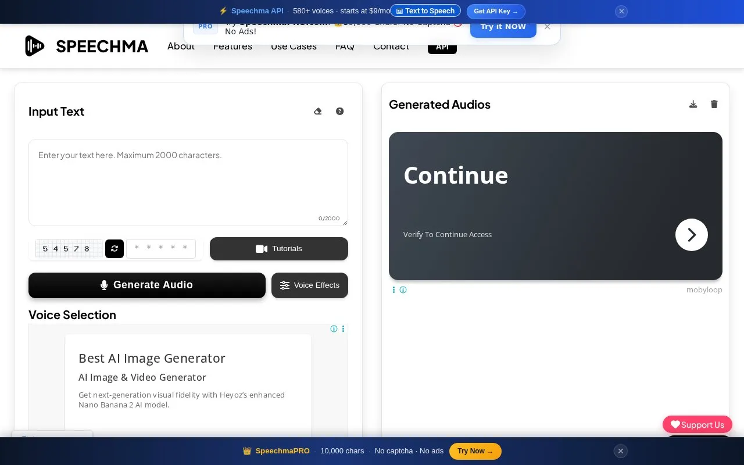The image size is (744, 465).
Task: Click the Speechma API link in top banner
Action: pyautogui.click(x=257, y=11)
